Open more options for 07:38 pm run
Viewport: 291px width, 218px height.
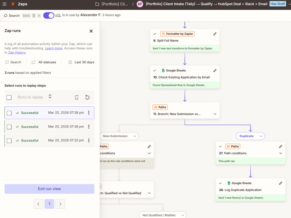click(x=89, y=112)
